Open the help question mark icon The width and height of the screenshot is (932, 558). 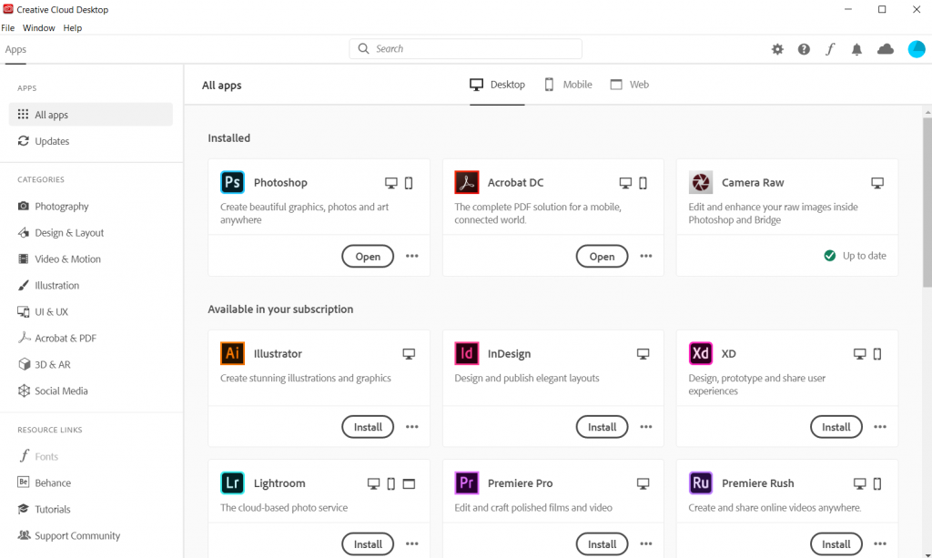click(804, 49)
